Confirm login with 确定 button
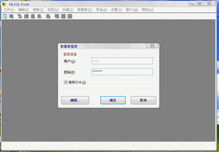Image resolution: width=219 pixels, height=152 pixels. click(x=113, y=100)
